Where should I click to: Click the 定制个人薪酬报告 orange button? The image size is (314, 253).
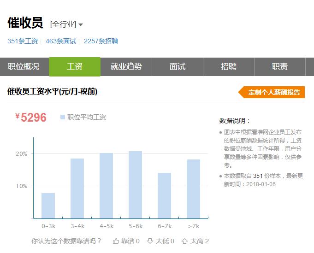coord(272,92)
